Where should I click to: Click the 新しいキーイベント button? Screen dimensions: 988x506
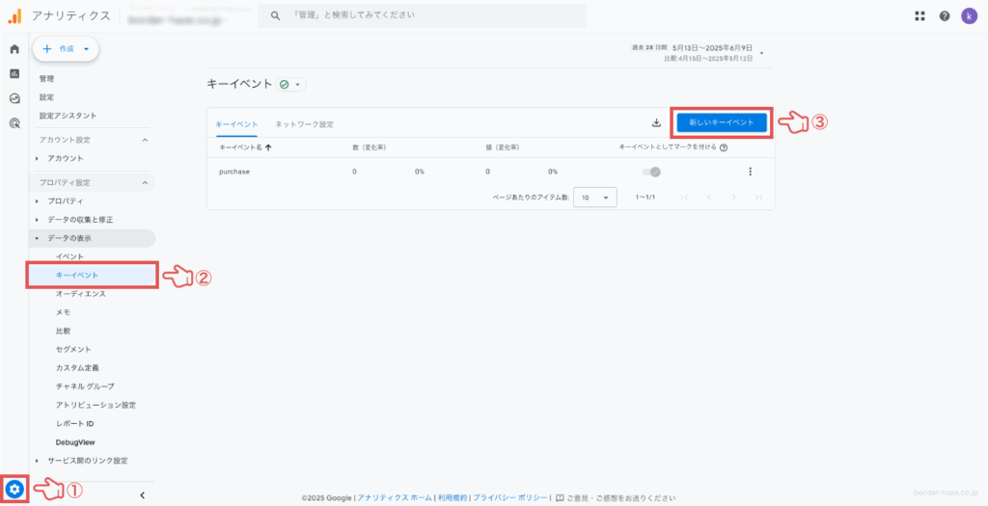click(x=722, y=122)
